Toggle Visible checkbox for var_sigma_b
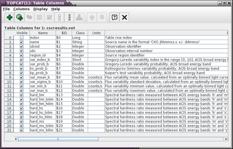 point(22,82)
